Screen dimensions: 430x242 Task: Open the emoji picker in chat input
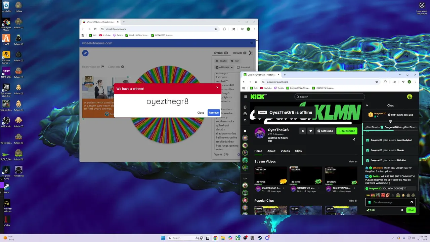click(412, 202)
